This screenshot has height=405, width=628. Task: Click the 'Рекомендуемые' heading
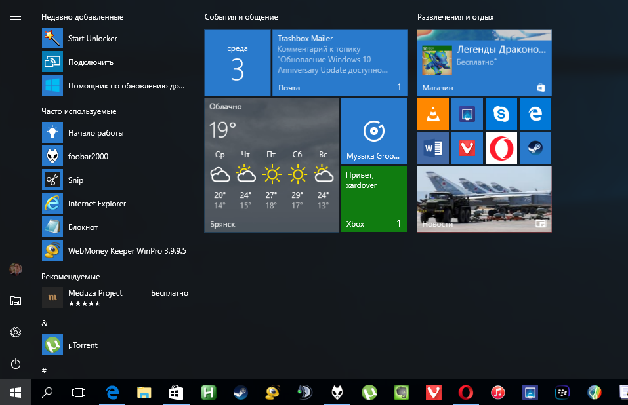pos(70,277)
